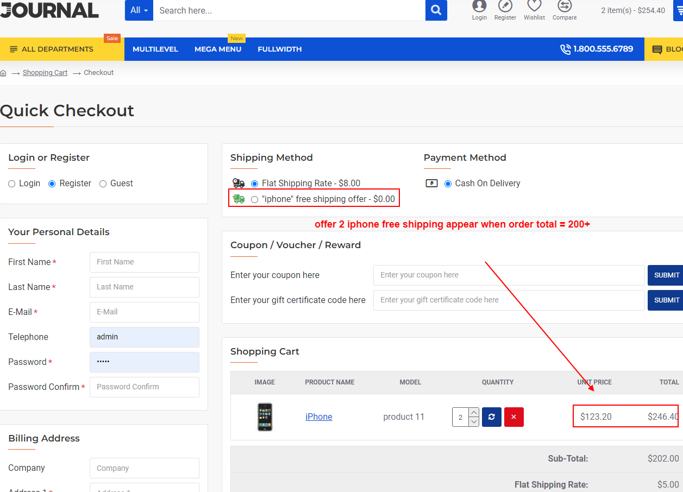This screenshot has width=683, height=492.
Task: Click the iPhone quantity input box
Action: [x=461, y=417]
